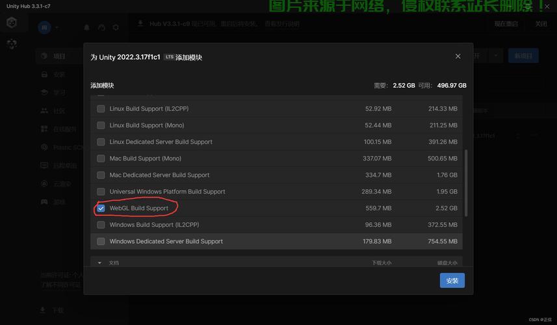
Task: Select the Plastic SCM sidebar item
Action: click(68, 147)
